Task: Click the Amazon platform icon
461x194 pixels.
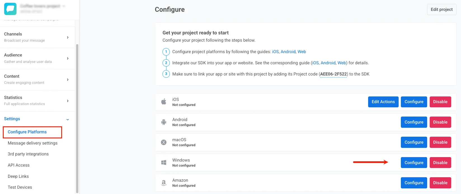Action: (x=164, y=183)
